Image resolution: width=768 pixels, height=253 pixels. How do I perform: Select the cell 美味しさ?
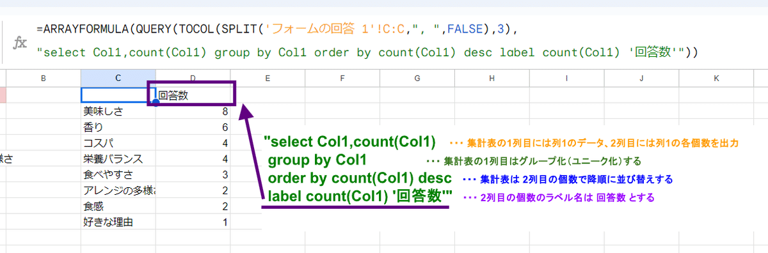(118, 111)
